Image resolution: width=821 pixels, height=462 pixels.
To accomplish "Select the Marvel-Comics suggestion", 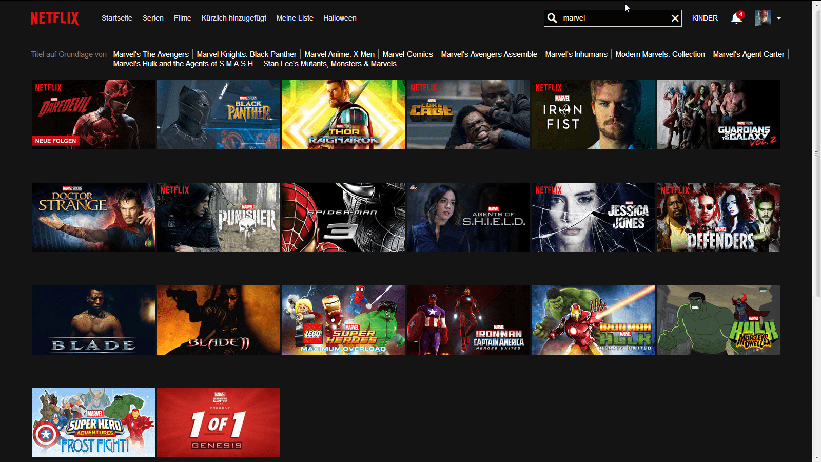I will [x=408, y=54].
